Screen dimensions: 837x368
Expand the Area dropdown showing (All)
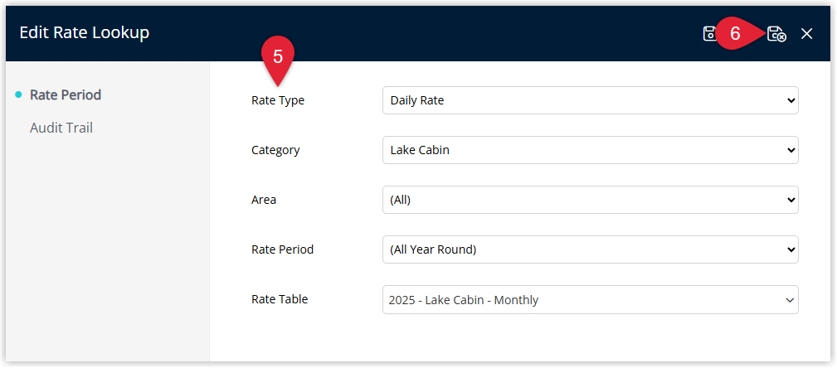click(591, 200)
